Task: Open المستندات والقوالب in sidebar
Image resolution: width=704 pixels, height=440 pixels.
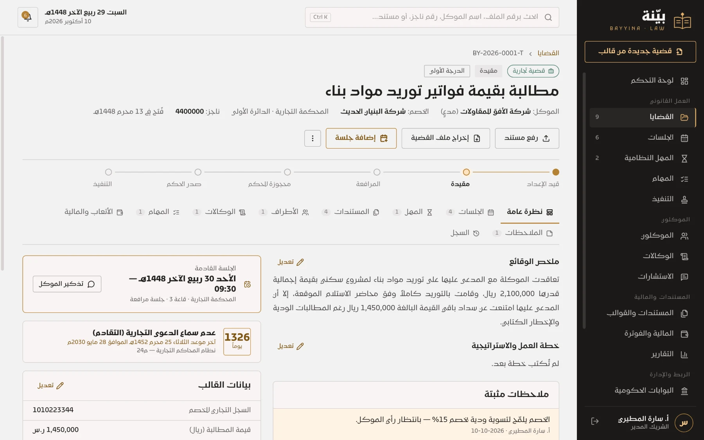Action: (x=643, y=313)
